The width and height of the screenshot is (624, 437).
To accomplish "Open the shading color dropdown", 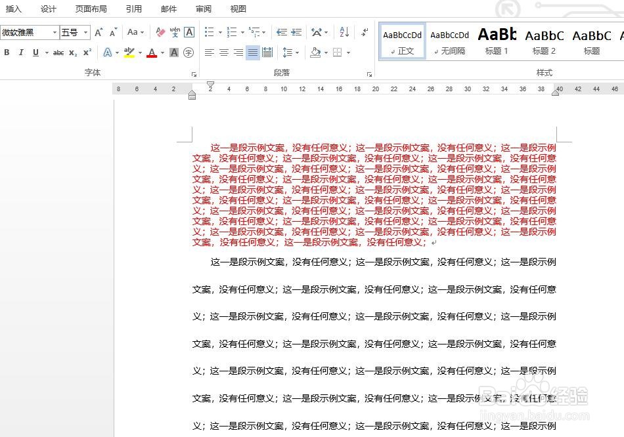I will click(325, 52).
